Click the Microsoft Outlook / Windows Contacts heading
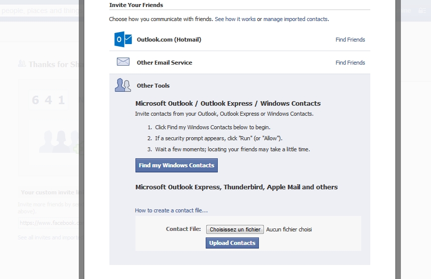The height and width of the screenshot is (279, 431). [x=228, y=103]
